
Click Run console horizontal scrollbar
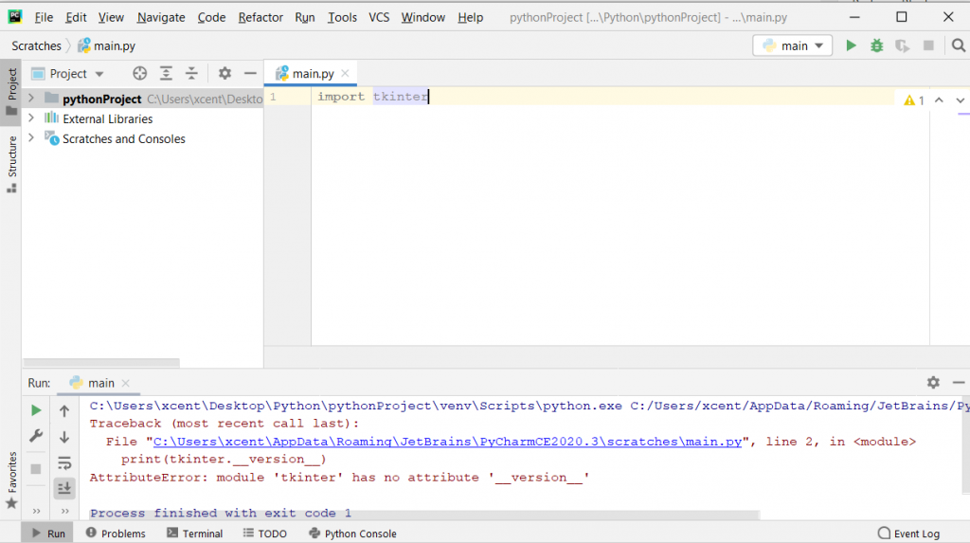point(423,516)
